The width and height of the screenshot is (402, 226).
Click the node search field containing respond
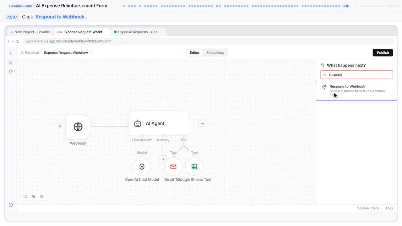[x=356, y=75]
